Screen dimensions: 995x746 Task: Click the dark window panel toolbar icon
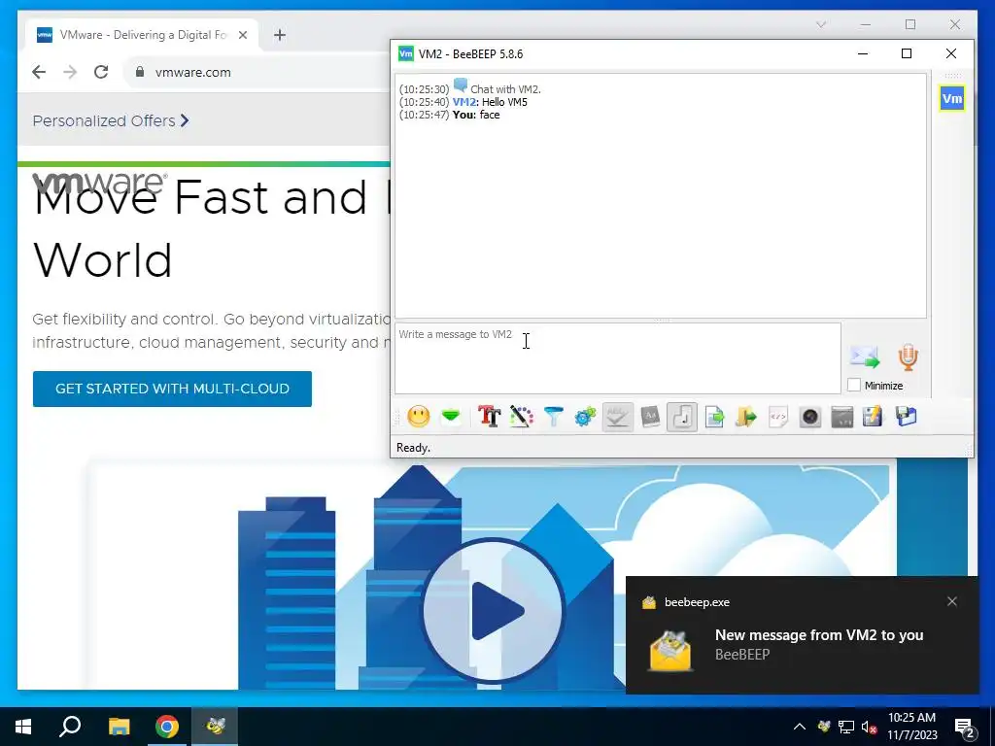(x=842, y=417)
